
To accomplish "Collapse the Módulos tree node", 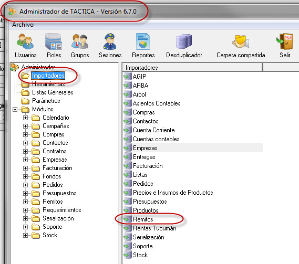I will (15, 109).
